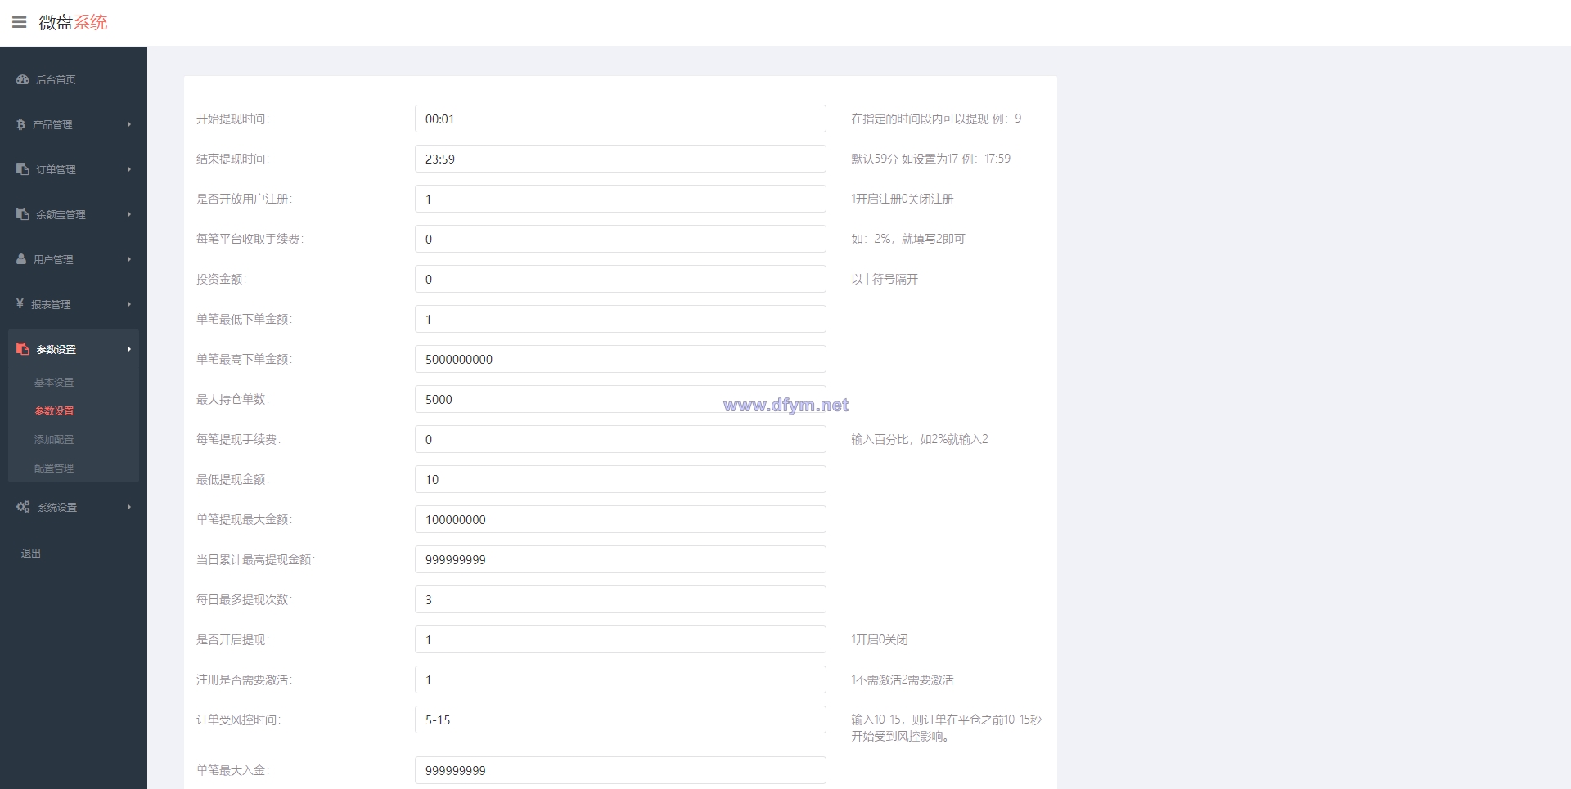
Task: Toggle the hamburger menu icon
Action: [x=19, y=22]
